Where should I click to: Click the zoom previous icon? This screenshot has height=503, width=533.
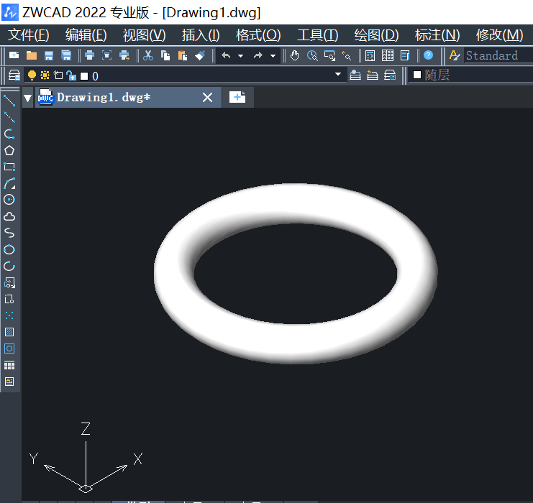pyautogui.click(x=347, y=55)
